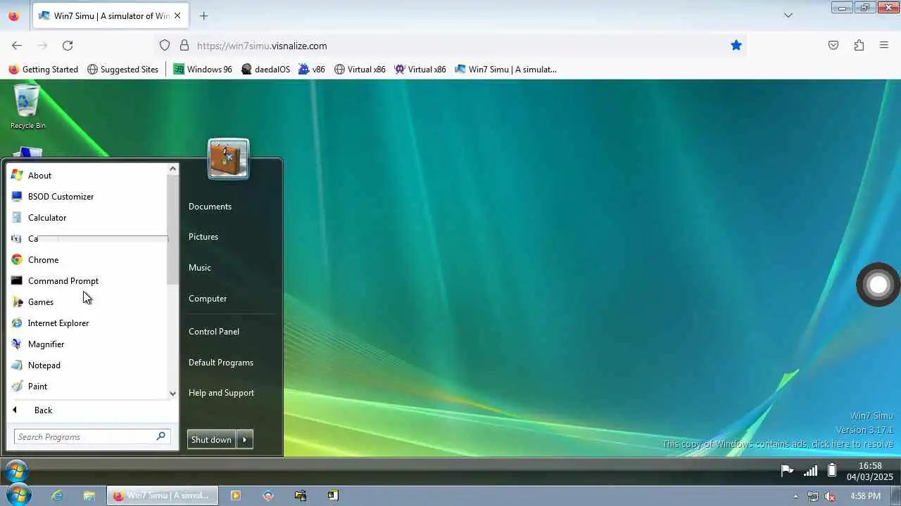
Task: Open Computer from the Start menu
Action: tap(208, 299)
